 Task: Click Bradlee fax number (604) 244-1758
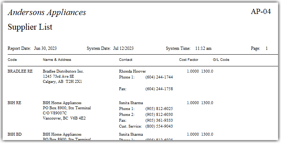pyautogui.click(x=159, y=89)
